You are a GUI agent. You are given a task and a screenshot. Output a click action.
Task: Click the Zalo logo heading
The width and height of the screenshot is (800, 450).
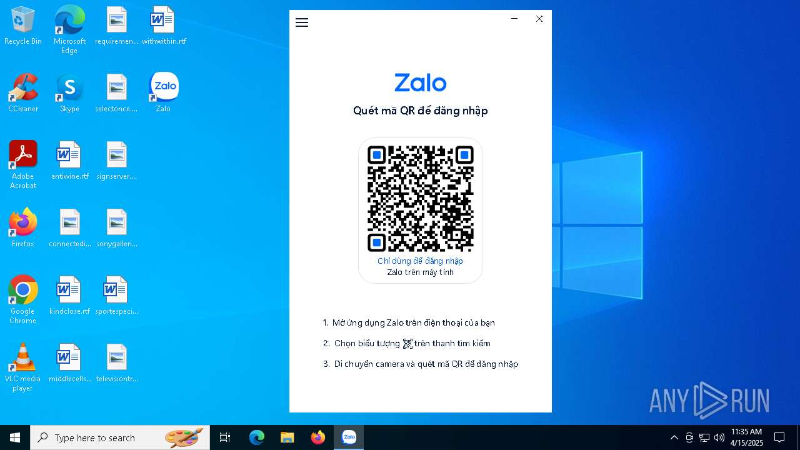click(x=420, y=82)
